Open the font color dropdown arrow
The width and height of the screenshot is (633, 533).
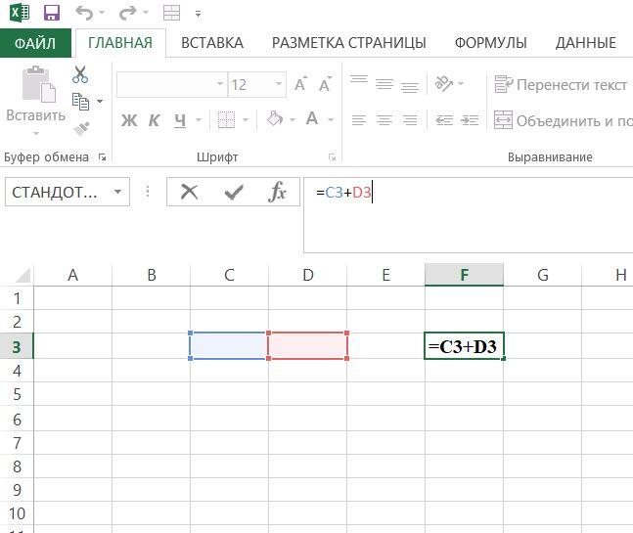point(331,120)
